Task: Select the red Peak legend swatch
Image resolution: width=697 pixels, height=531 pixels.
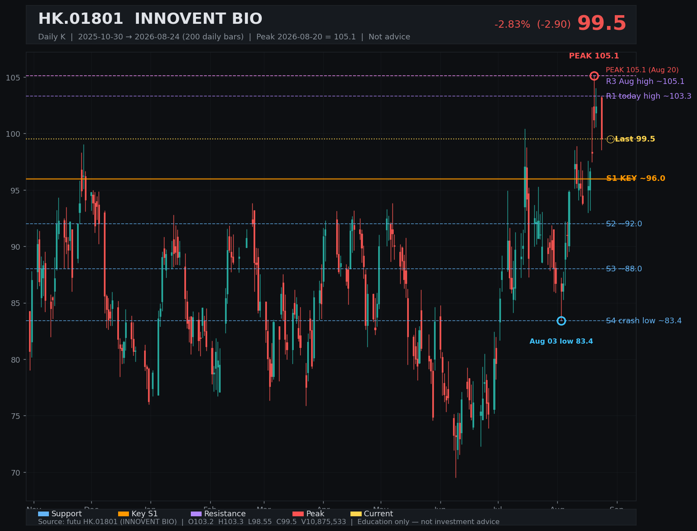Action: pos(298,514)
